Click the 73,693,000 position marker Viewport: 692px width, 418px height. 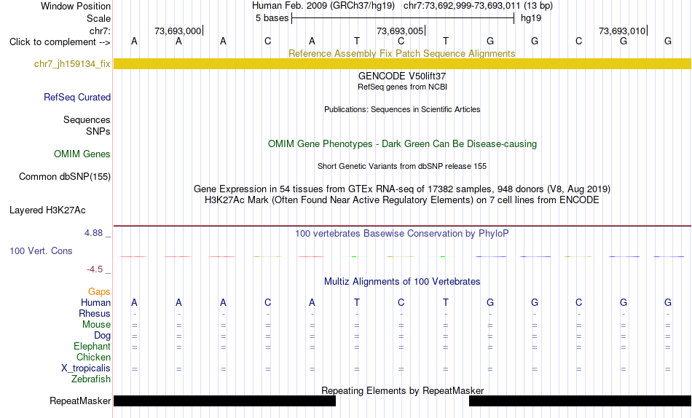[x=178, y=31]
